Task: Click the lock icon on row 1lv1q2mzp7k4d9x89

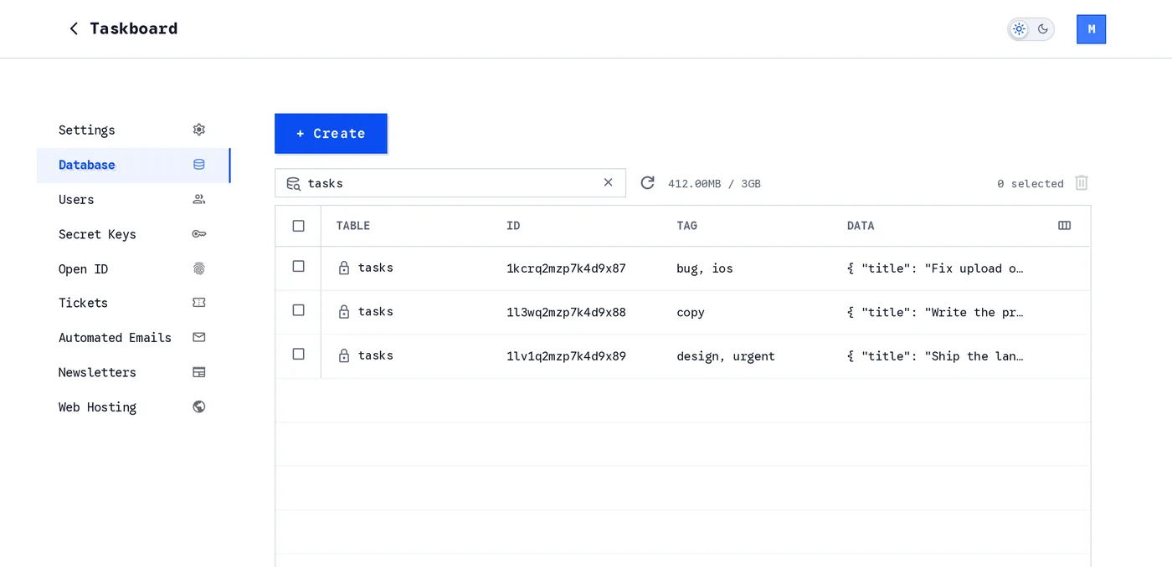Action: click(343, 355)
